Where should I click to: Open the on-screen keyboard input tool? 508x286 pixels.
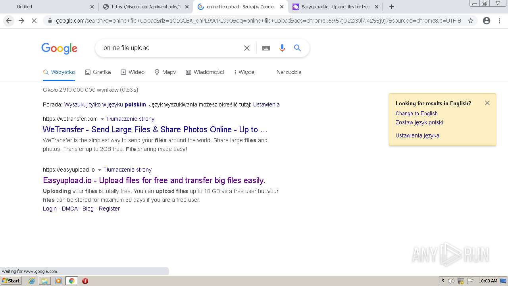(266, 48)
